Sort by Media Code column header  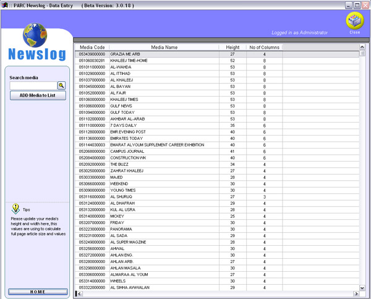click(x=92, y=48)
